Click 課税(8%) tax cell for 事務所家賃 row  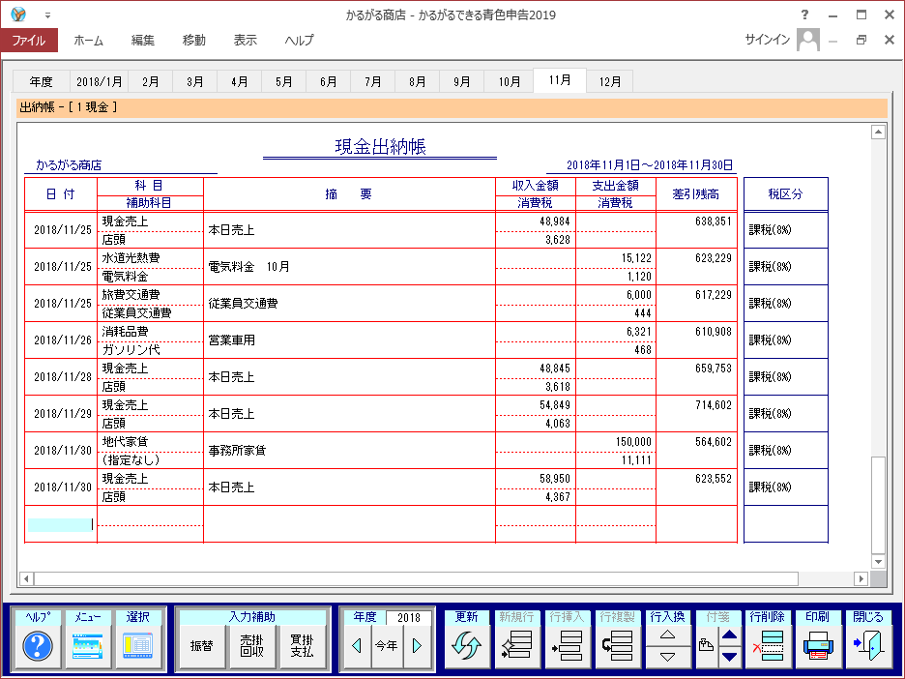pos(785,451)
